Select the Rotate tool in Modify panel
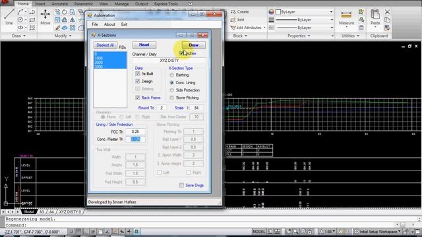 point(65,12)
